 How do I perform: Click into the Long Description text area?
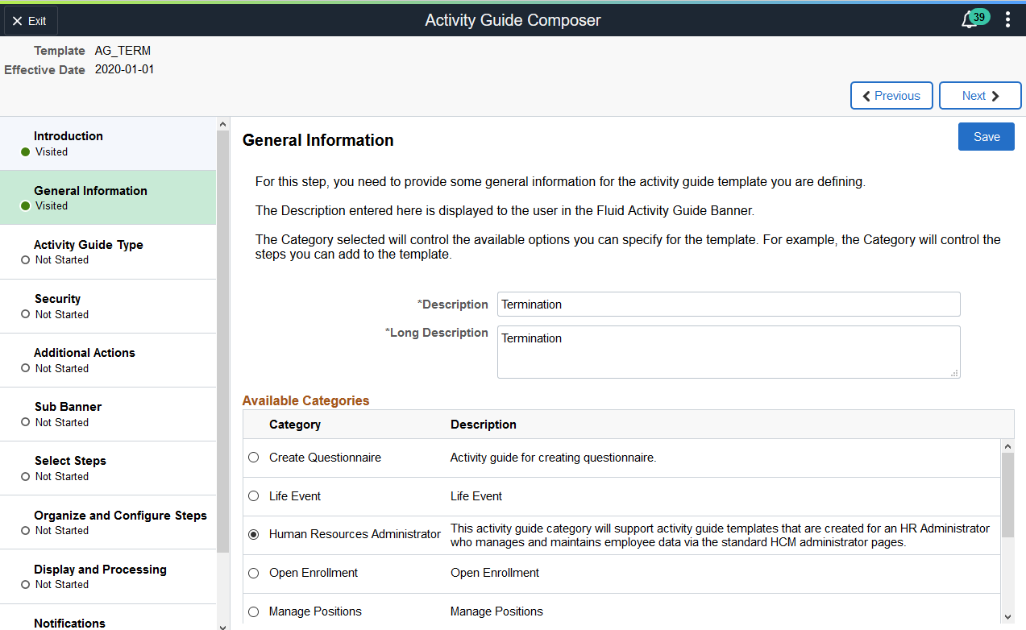[x=729, y=352]
